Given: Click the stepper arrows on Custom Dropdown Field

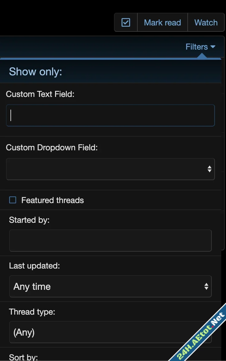Looking at the screenshot, I should coord(210,169).
